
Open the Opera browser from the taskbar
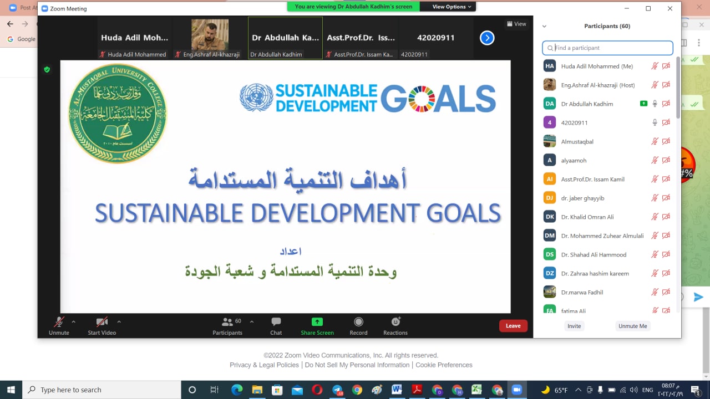(x=317, y=390)
